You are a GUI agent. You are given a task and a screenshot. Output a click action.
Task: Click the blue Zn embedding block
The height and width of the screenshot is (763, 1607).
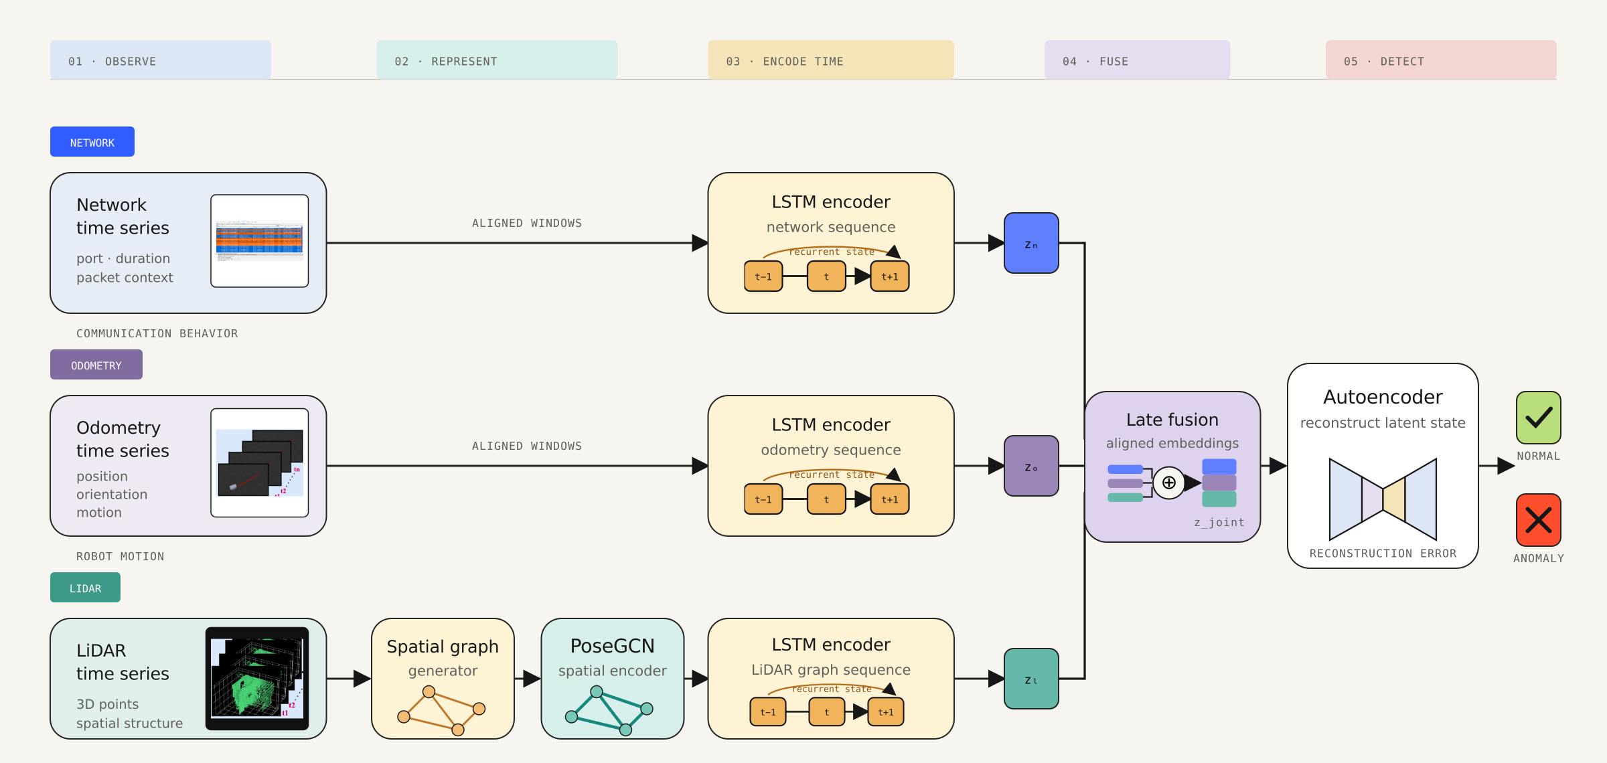point(1031,243)
